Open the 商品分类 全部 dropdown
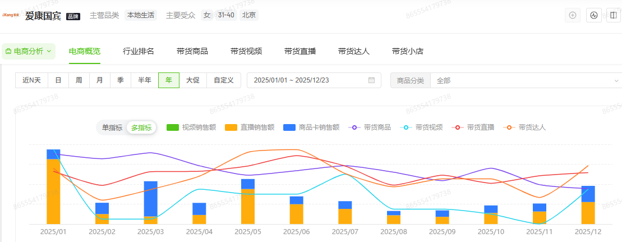The image size is (622, 242). pyautogui.click(x=526, y=80)
